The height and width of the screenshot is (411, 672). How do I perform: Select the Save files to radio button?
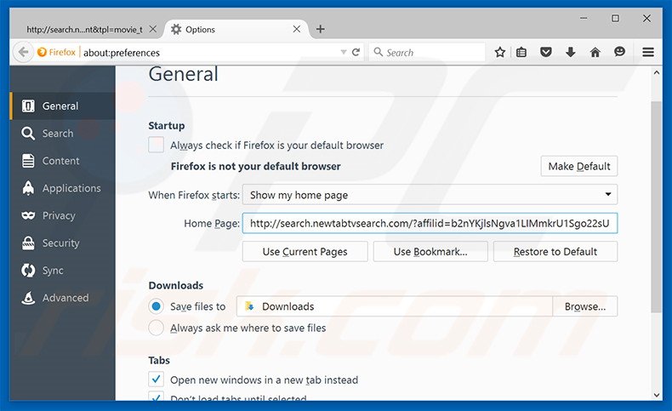click(156, 306)
